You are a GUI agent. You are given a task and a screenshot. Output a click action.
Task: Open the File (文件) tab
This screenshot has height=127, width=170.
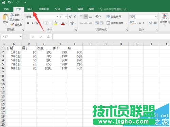click(6, 9)
